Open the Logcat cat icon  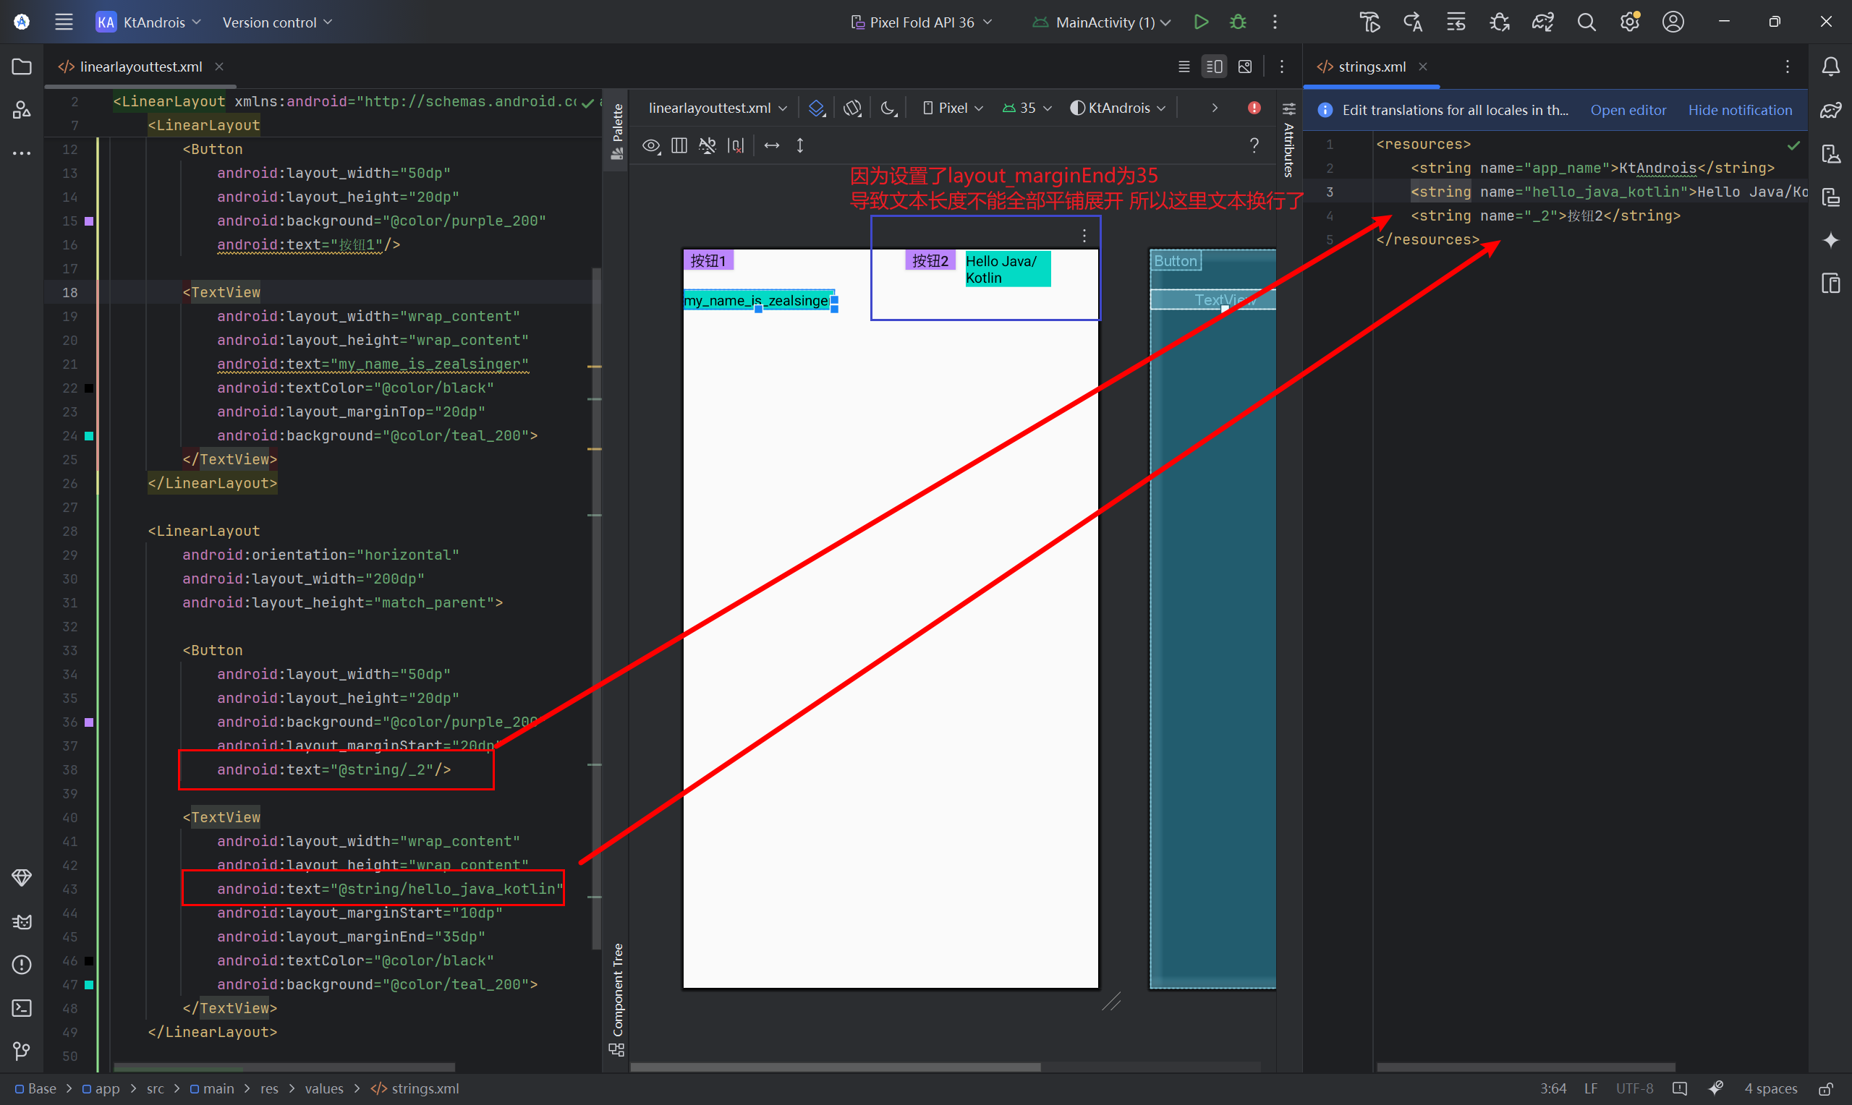(x=22, y=922)
